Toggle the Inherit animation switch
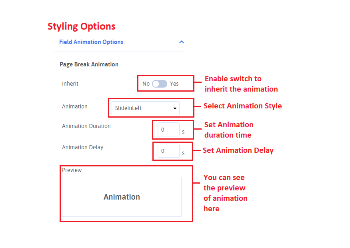The height and width of the screenshot is (248, 350). (x=159, y=84)
